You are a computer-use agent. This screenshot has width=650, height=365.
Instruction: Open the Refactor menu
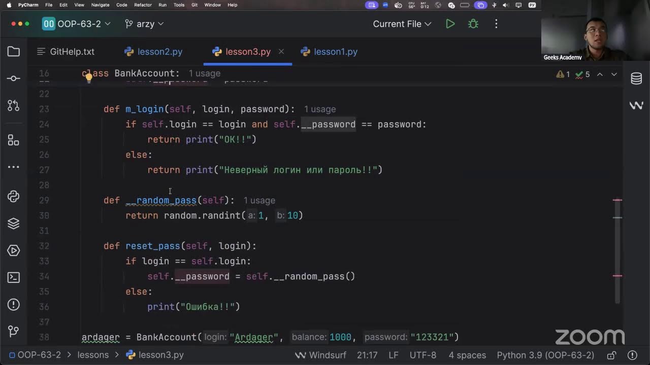point(143,5)
